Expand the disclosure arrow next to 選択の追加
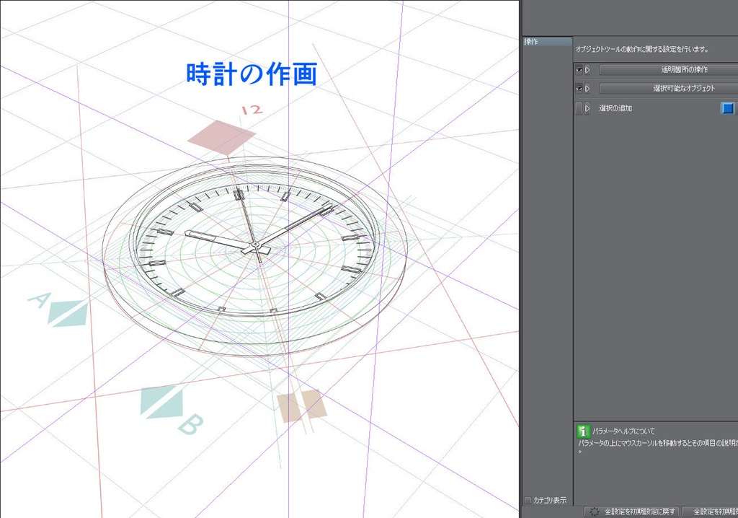Screen dimensions: 738x518 point(587,108)
